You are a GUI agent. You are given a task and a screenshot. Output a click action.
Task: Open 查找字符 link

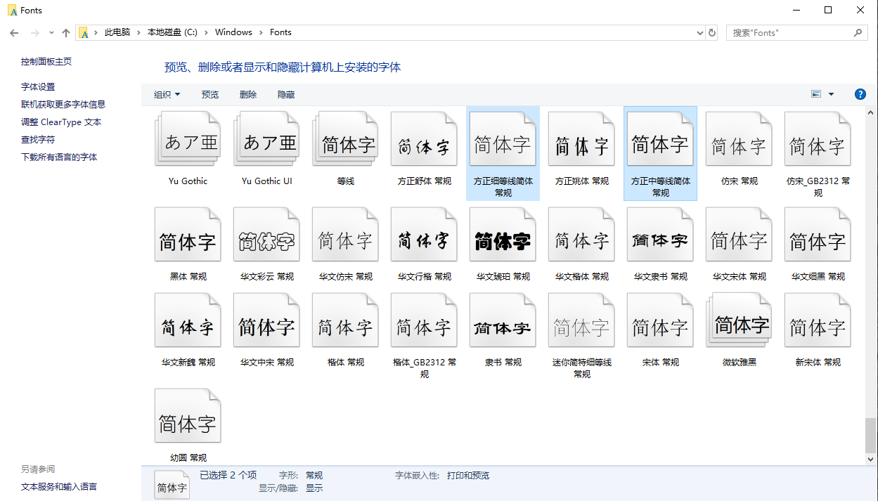pos(38,140)
